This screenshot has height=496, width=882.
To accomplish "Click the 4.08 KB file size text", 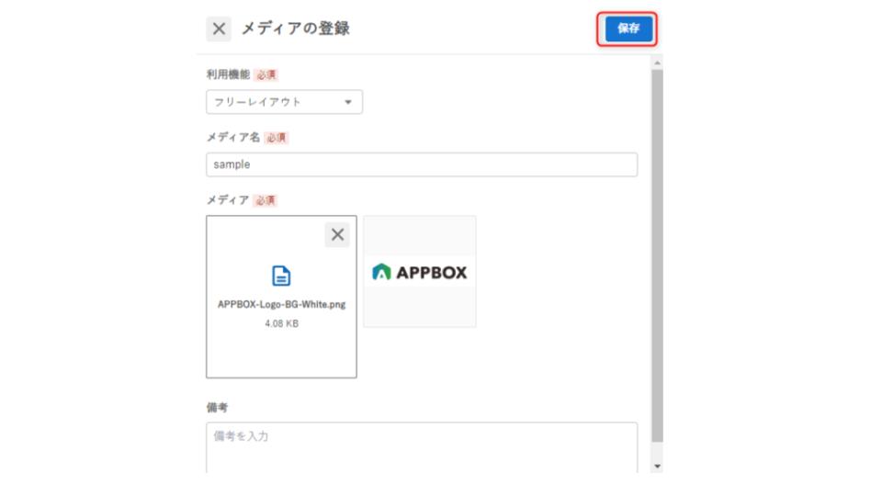I will click(x=281, y=323).
